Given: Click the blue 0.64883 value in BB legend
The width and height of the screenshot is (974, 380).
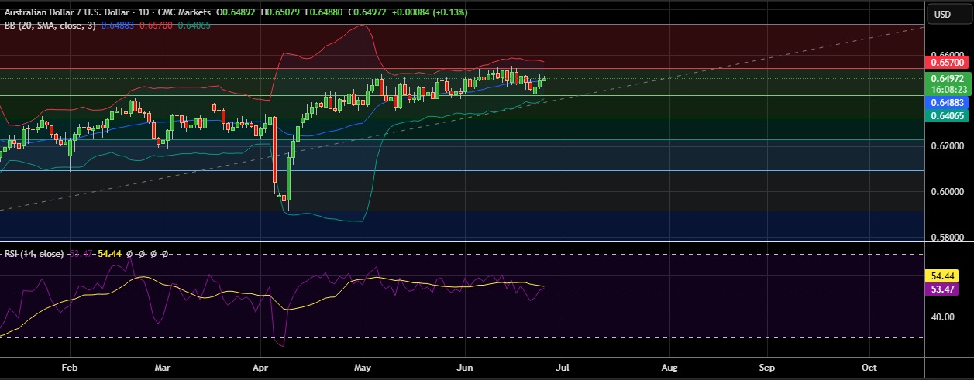Looking at the screenshot, I should click(x=118, y=26).
